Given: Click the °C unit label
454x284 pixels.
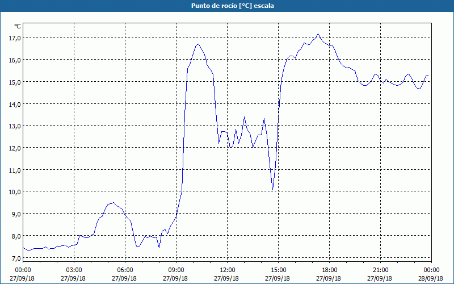Looking at the screenshot, I should [18, 26].
